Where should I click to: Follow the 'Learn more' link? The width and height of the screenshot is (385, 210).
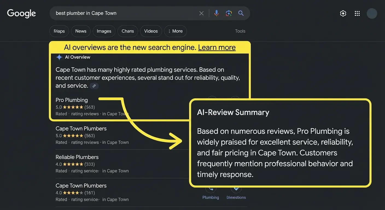pyautogui.click(x=217, y=47)
